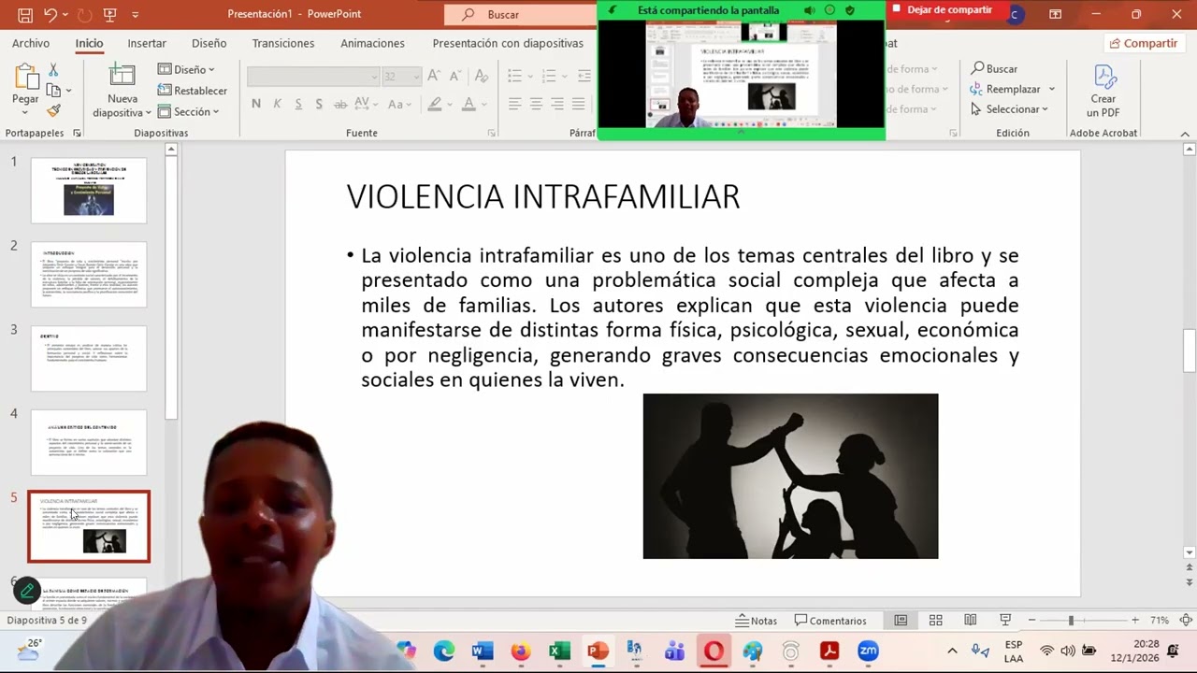Apply numbered list formatting

point(549,76)
